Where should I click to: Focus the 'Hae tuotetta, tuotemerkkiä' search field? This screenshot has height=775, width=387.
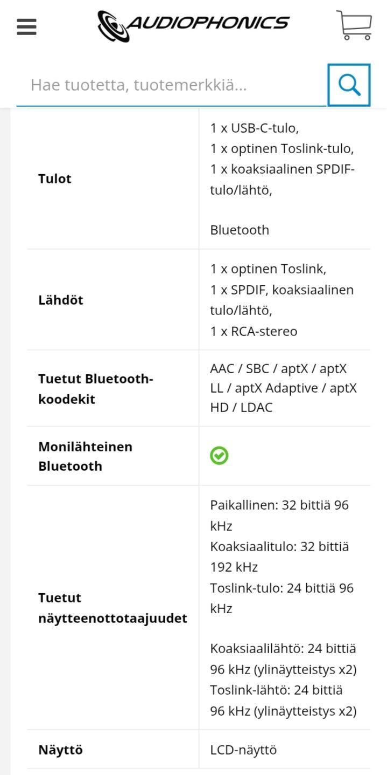pyautogui.click(x=171, y=85)
